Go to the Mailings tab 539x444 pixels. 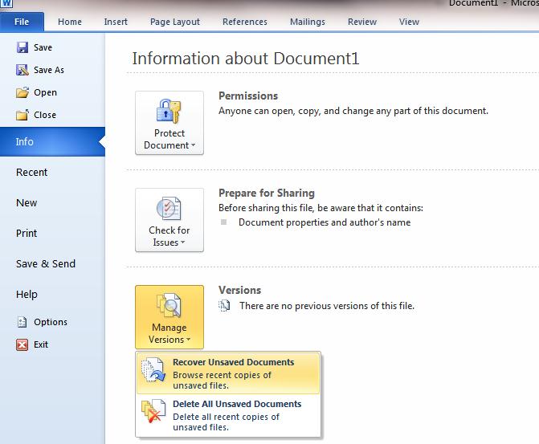point(308,22)
